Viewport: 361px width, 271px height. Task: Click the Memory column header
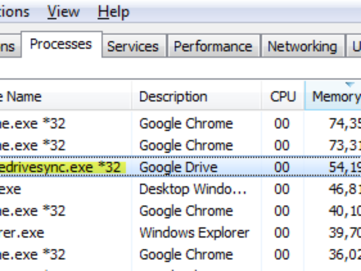[x=335, y=97]
